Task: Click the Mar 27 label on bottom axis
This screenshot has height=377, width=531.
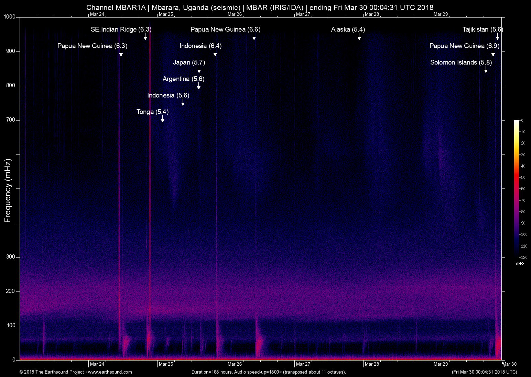Action: pos(303,364)
